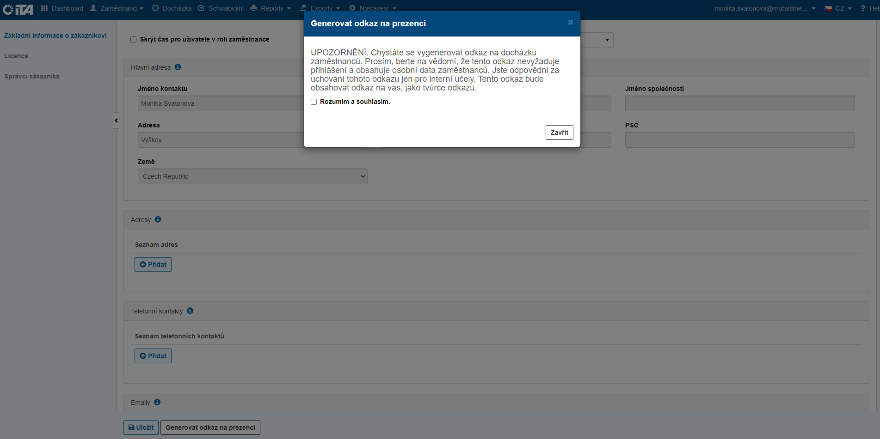880x439 pixels.
Task: Click info icon next to Emaily
Action: (157, 402)
